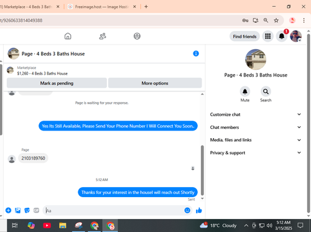311x232 pixels.
Task: Open the emoji picker smiley icon
Action: [x=187, y=210]
